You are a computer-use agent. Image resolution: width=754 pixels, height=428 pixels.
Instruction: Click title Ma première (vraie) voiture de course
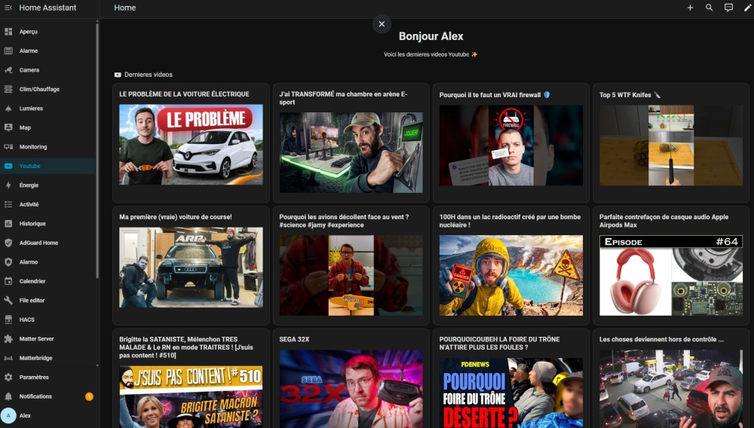pyautogui.click(x=176, y=217)
